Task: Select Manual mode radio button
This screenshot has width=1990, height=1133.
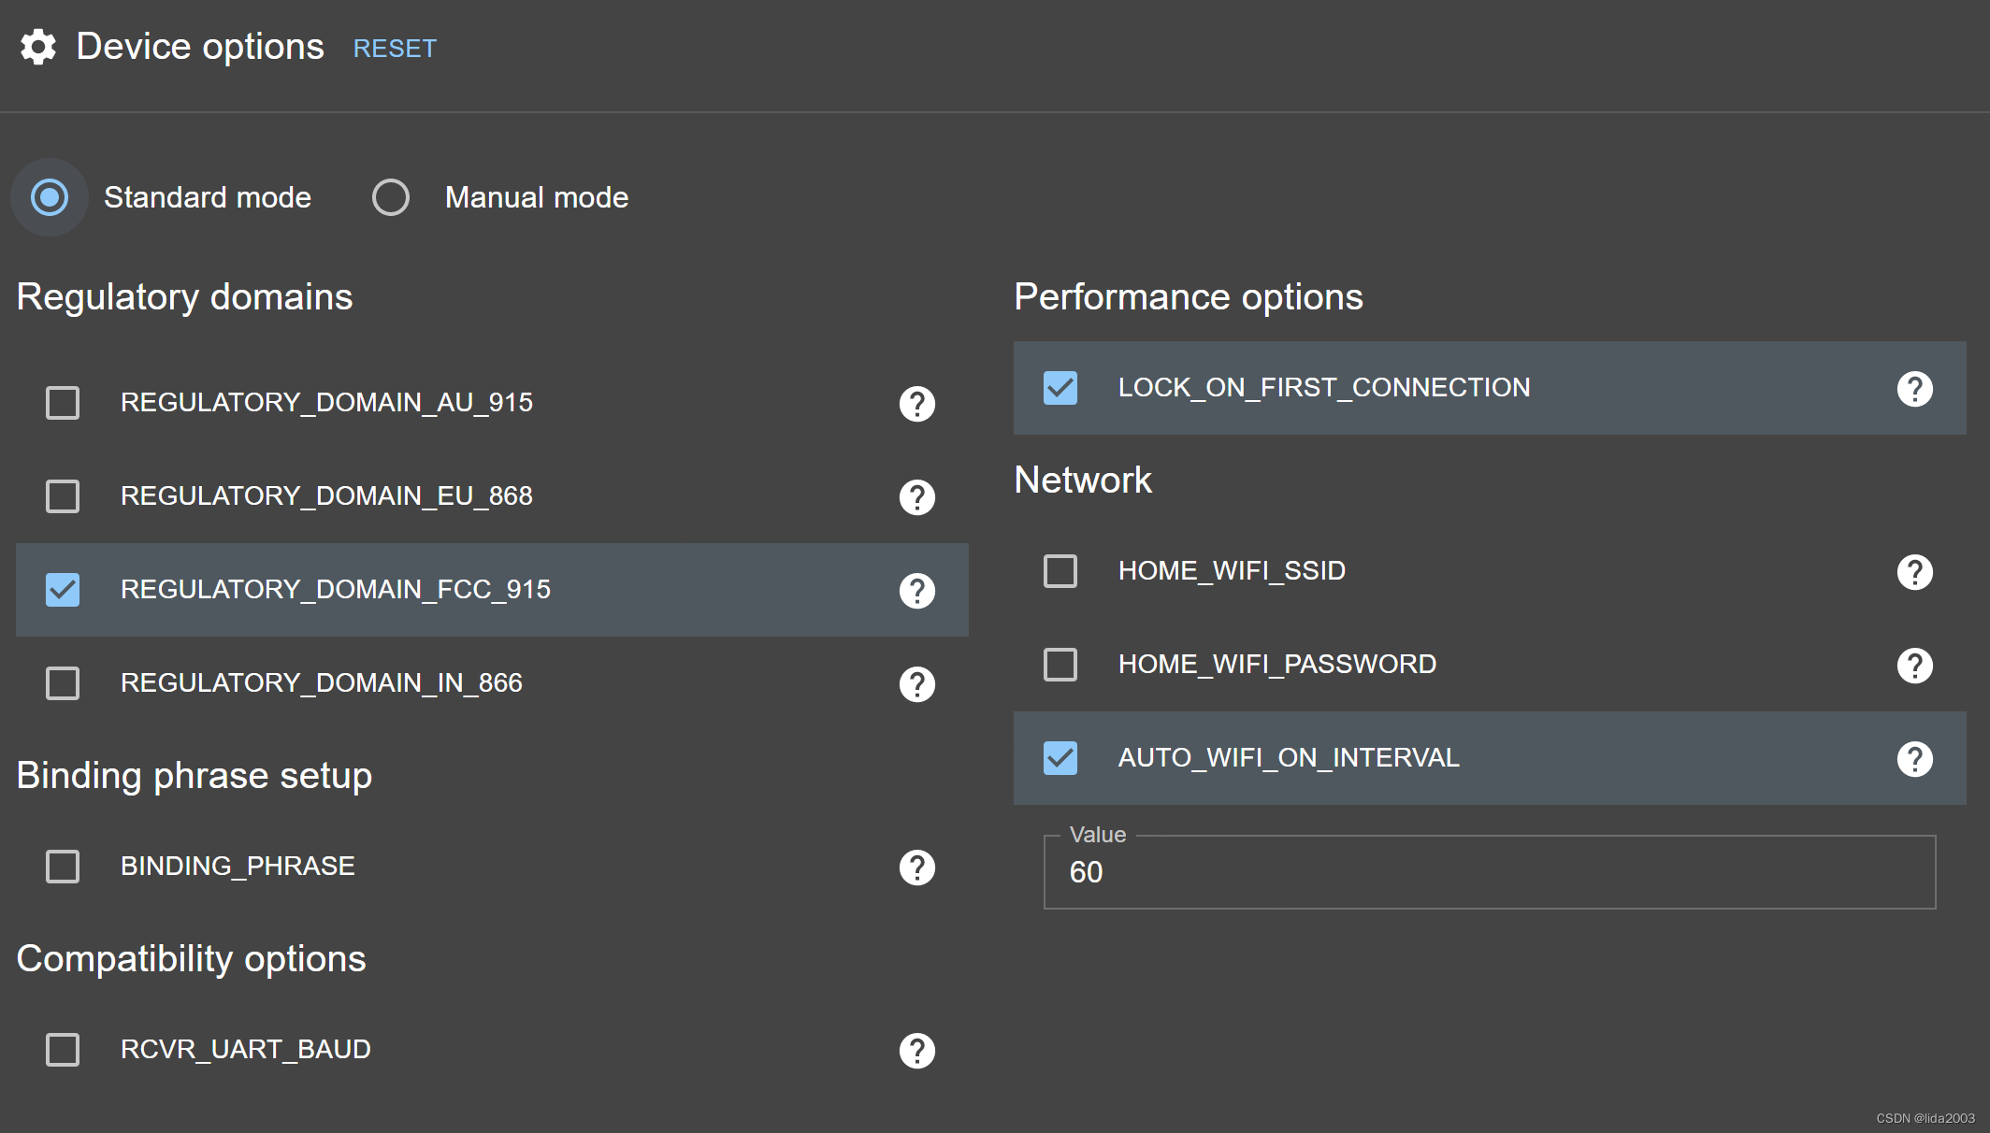Action: (391, 197)
